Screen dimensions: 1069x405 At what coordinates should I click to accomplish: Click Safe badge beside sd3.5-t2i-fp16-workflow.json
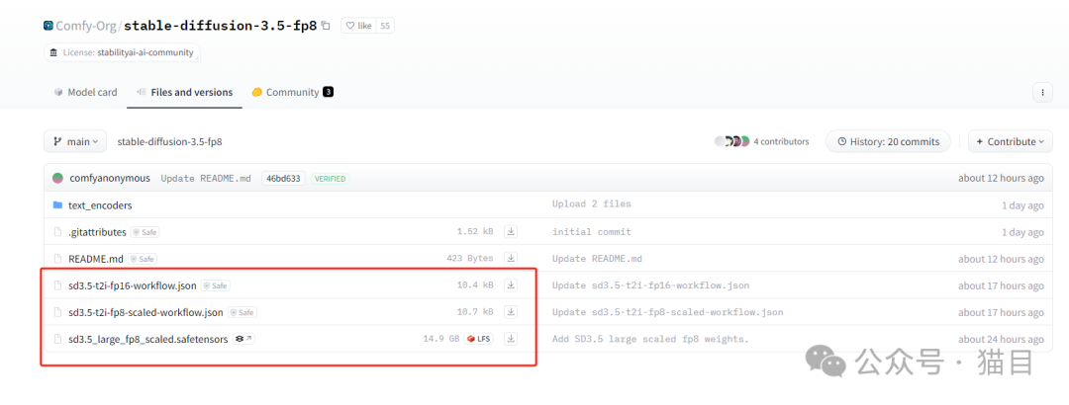click(216, 285)
